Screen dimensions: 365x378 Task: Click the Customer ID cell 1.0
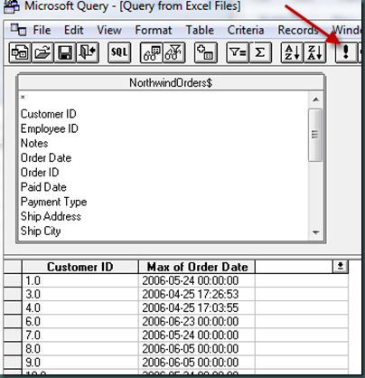[80, 280]
